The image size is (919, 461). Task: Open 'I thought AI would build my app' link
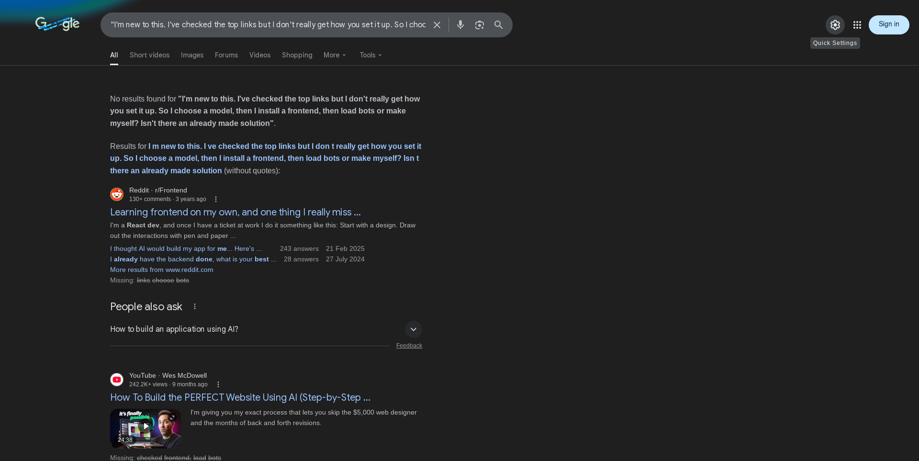click(x=186, y=249)
